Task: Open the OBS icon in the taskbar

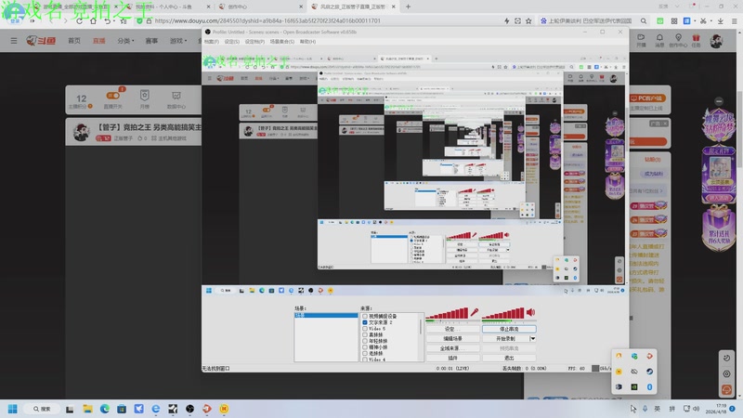Action: tap(189, 409)
